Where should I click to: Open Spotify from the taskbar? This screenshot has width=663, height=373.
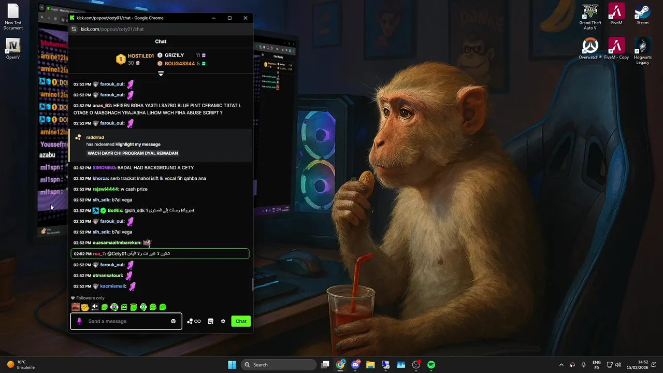tap(431, 365)
